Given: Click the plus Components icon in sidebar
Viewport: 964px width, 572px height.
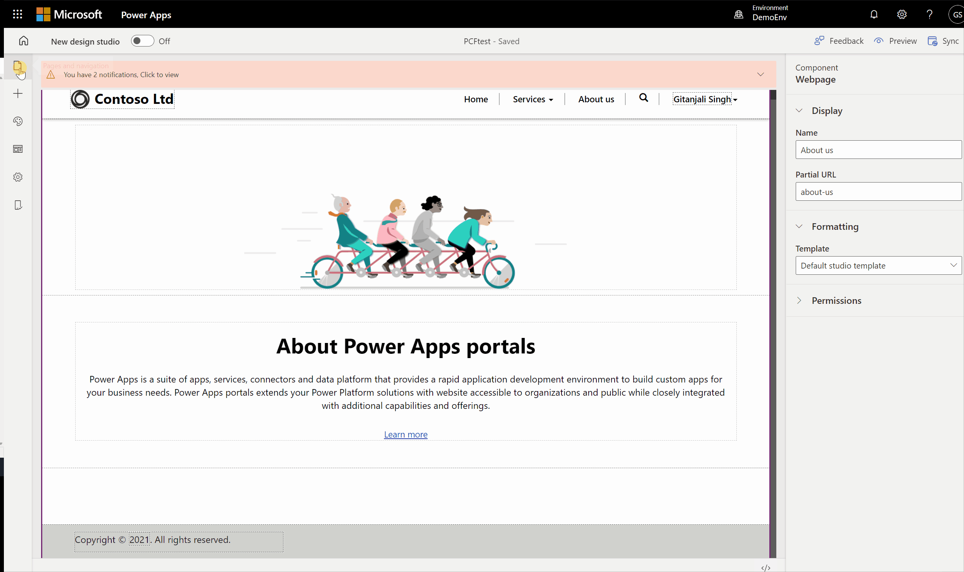Looking at the screenshot, I should click(x=18, y=93).
